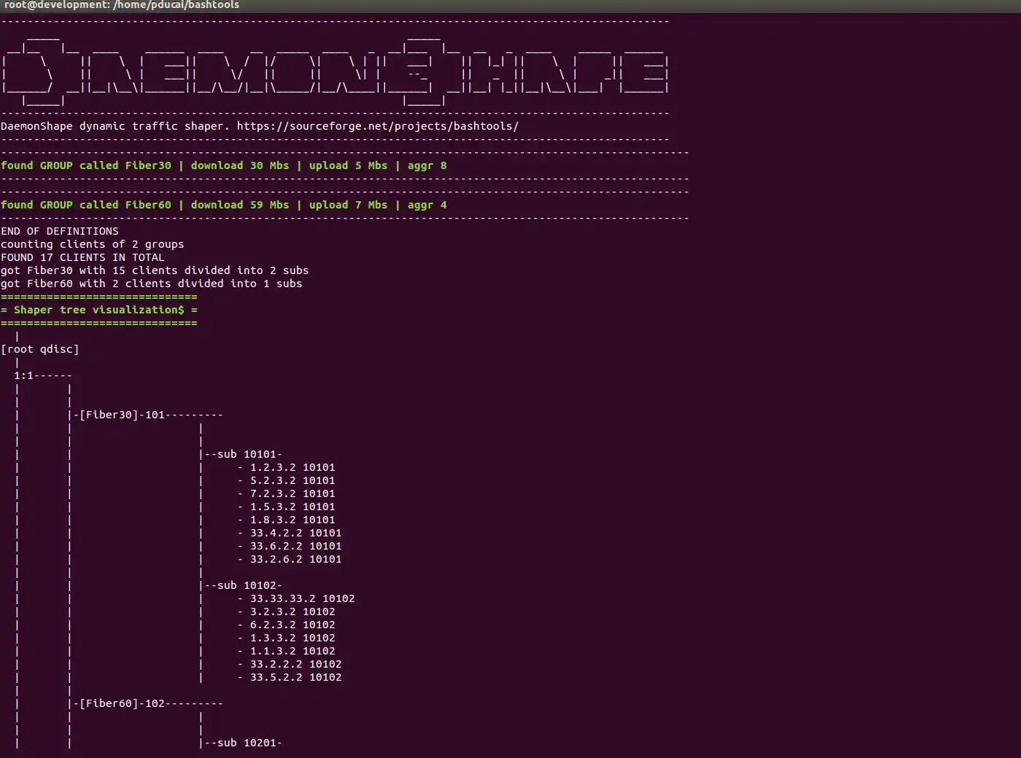1021x758 pixels.
Task: Select the 'END OF DEFINITIONS' line
Action: (x=60, y=231)
